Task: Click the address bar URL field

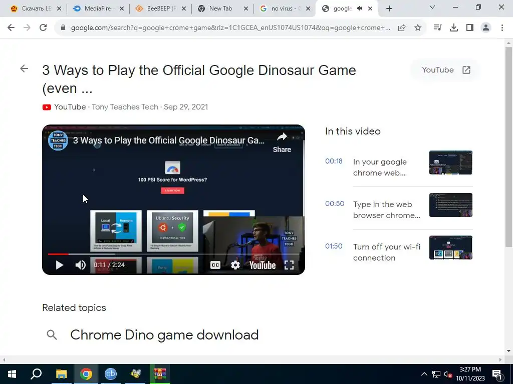Action: point(230,28)
